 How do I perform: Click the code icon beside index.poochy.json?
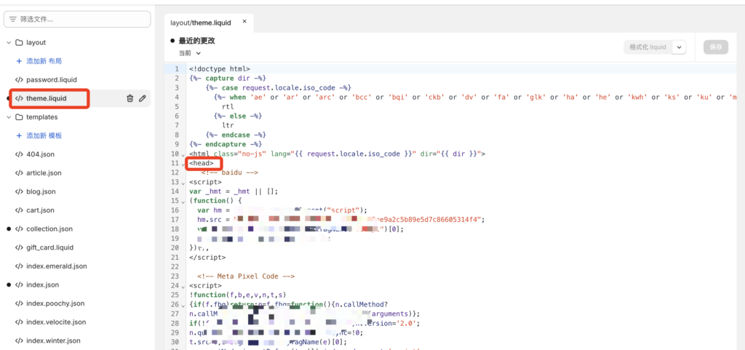coord(18,303)
